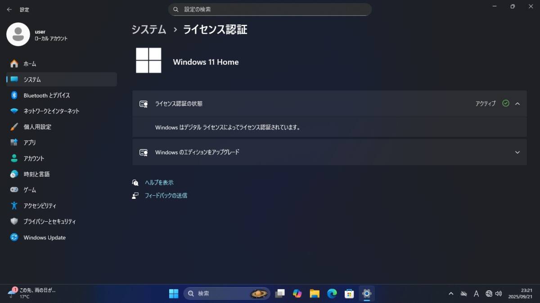Click the help icon beside ヘルプを表示
This screenshot has height=303, width=540.
[x=135, y=183]
